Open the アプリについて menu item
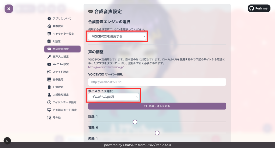This screenshot has height=148, width=275. 62,18
